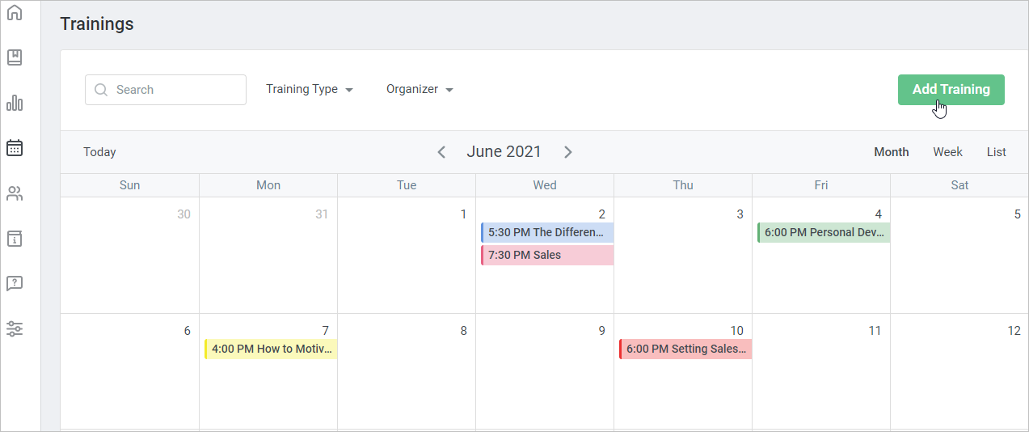Go to next month arrow
The image size is (1029, 432).
[568, 152]
